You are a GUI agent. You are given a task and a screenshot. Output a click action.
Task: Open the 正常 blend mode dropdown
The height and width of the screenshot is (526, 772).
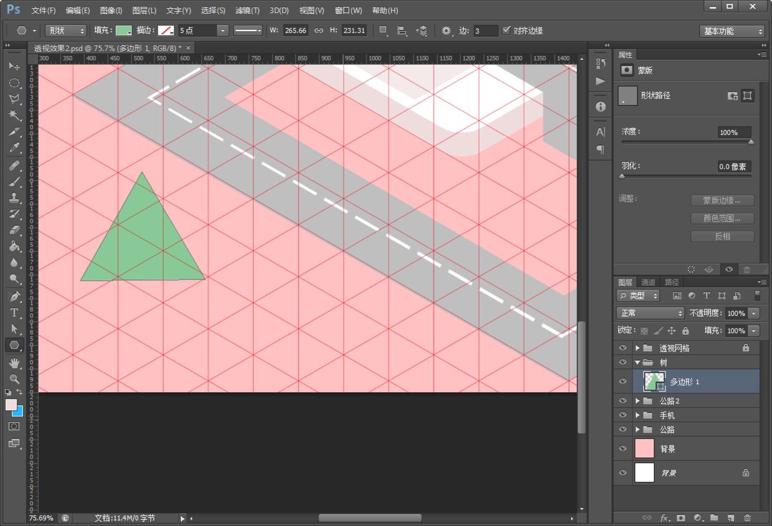(649, 313)
